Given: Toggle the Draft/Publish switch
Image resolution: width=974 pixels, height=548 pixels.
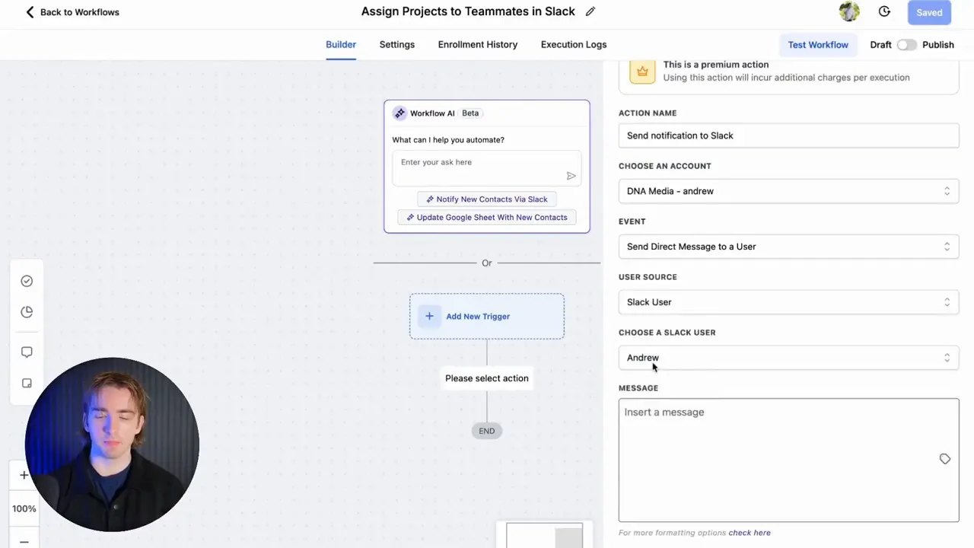Looking at the screenshot, I should 906,45.
